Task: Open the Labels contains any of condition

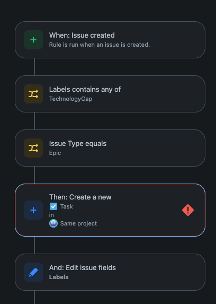Action: [110, 94]
